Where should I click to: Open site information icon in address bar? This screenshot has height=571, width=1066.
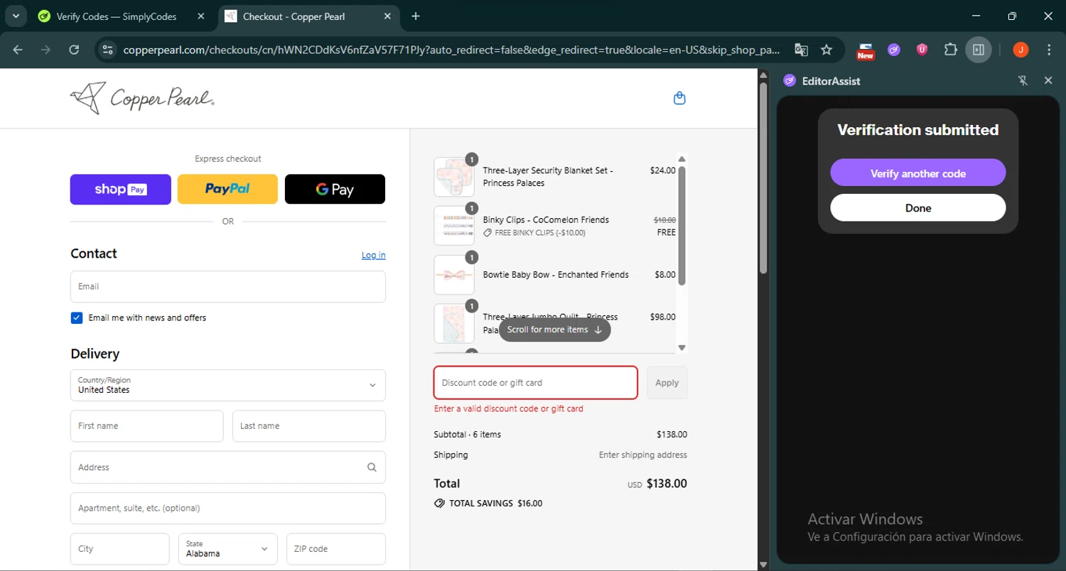[x=108, y=50]
